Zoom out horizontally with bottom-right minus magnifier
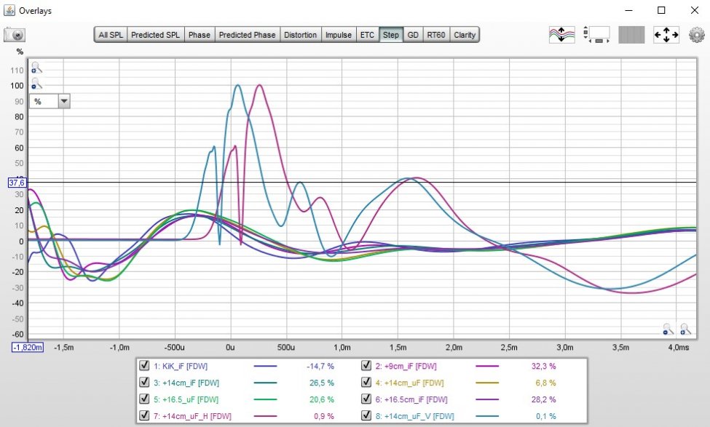This screenshot has width=710, height=427. tap(668, 329)
